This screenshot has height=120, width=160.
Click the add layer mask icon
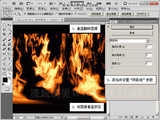click(x=131, y=117)
